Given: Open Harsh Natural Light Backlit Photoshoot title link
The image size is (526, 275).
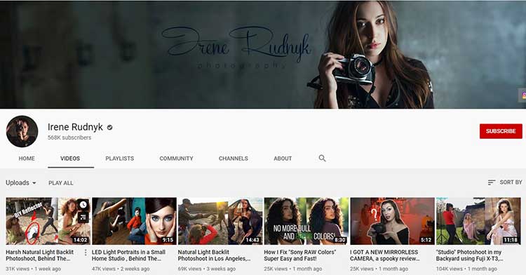Looking at the screenshot, I should 39,255.
